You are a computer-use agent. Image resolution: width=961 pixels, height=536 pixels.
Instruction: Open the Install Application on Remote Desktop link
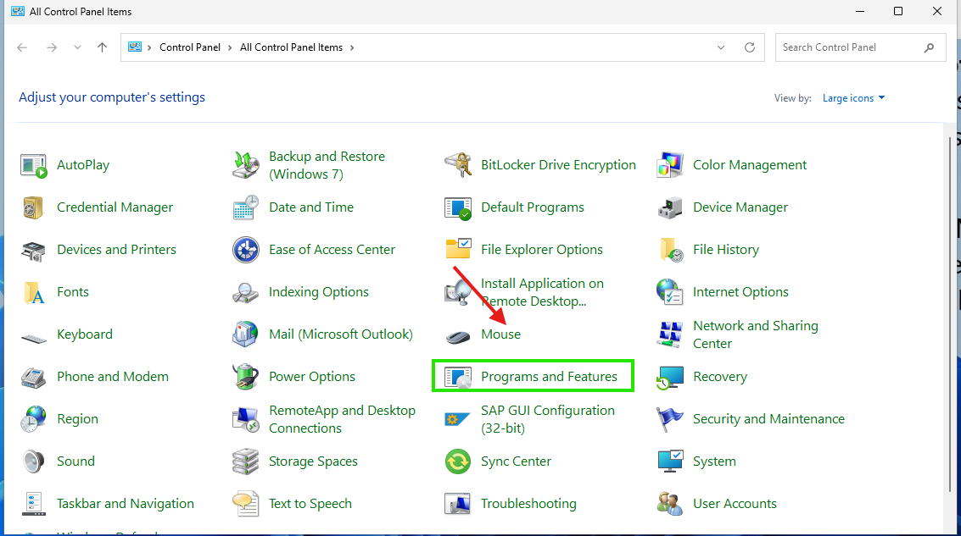point(542,292)
